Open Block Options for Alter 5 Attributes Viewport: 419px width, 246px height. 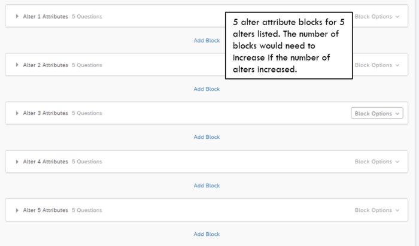(x=377, y=210)
